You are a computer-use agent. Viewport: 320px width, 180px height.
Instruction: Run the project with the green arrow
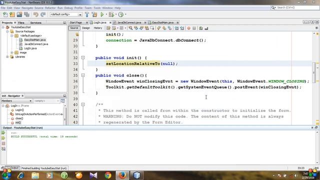[102, 14]
